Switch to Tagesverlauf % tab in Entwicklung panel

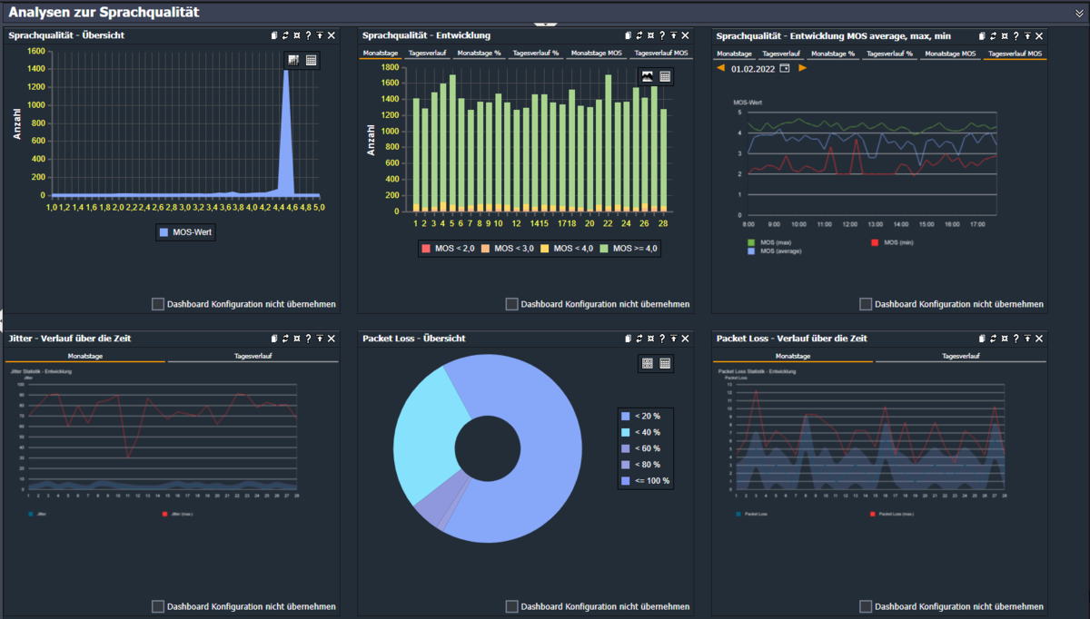coord(536,54)
